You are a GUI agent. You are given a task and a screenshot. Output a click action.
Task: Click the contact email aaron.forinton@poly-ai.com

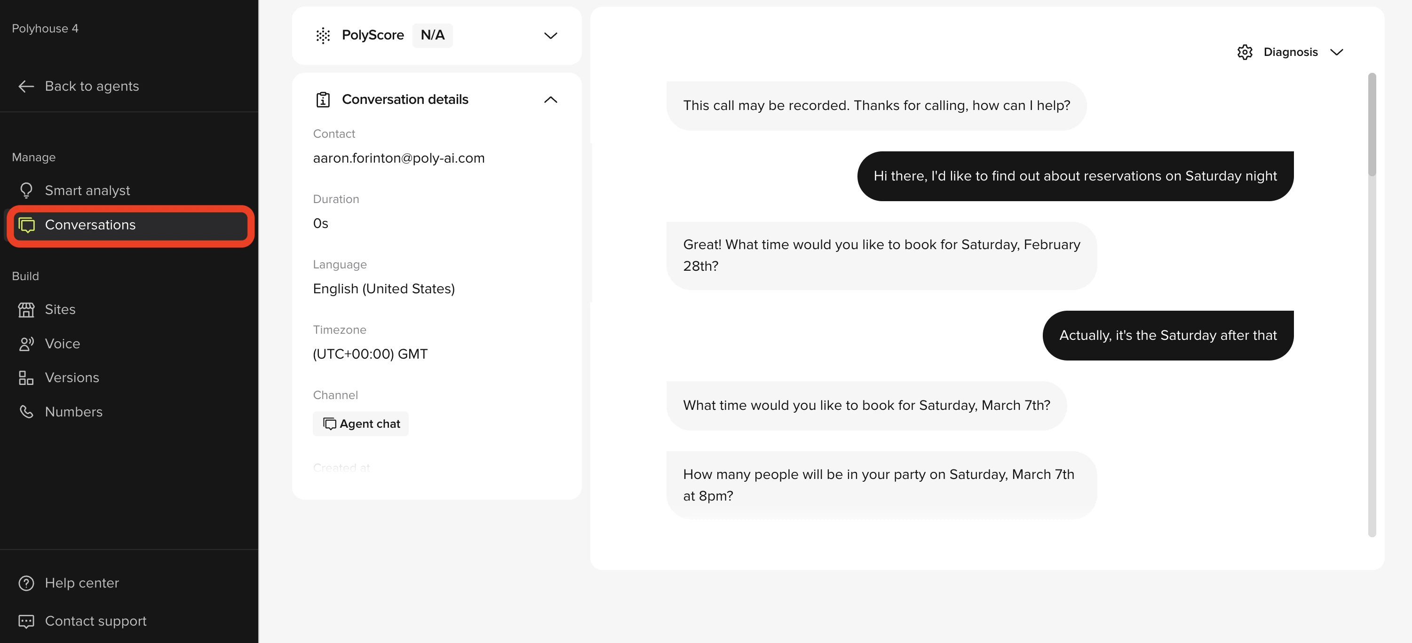pos(398,158)
